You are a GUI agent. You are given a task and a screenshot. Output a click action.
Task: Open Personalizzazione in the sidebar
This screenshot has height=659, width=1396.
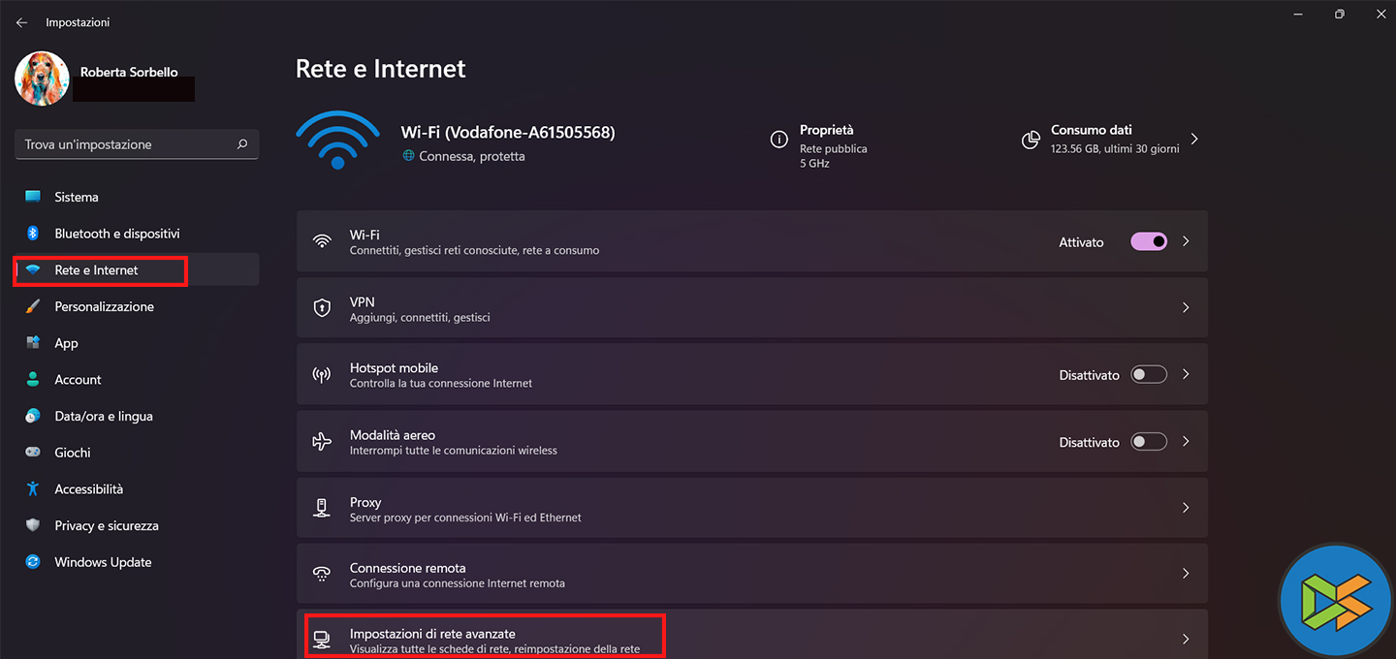[104, 306]
